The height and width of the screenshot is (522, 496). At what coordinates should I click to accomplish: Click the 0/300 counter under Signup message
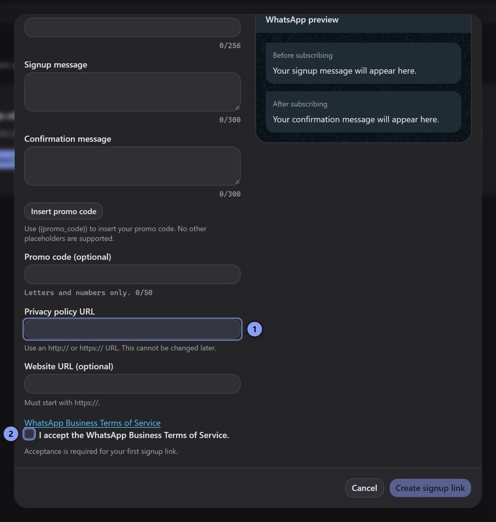point(230,120)
